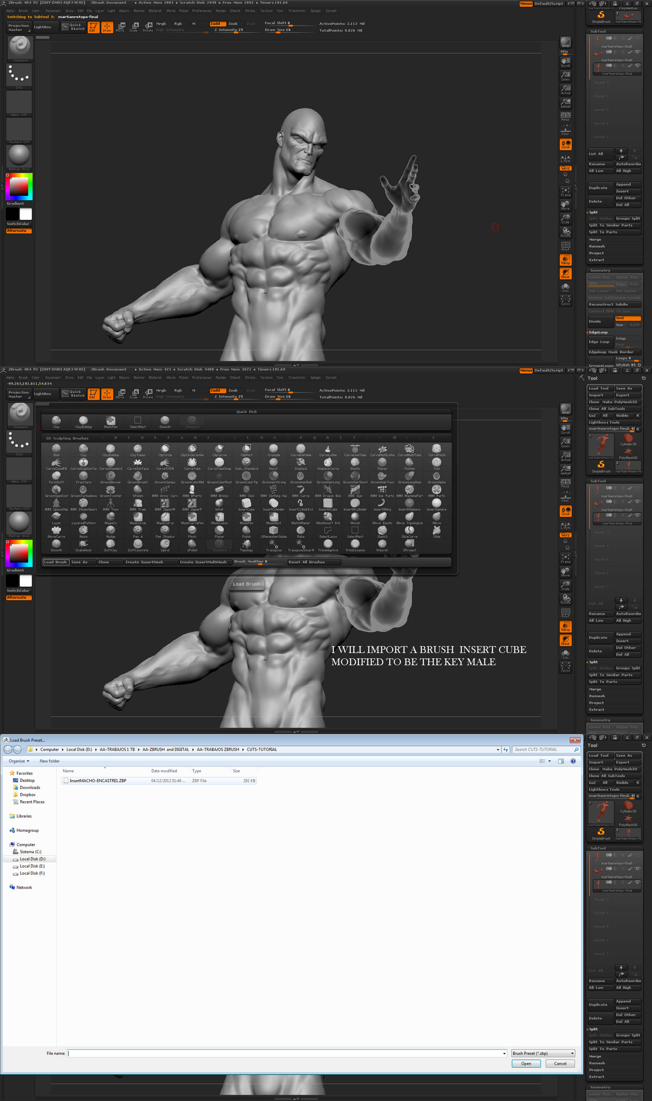This screenshot has width=652, height=1101.
Task: Pick the ClayTubes sculpting brush
Action: point(137,450)
